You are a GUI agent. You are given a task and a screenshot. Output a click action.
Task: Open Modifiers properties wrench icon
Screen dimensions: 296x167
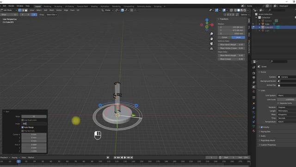[x=254, y=108]
